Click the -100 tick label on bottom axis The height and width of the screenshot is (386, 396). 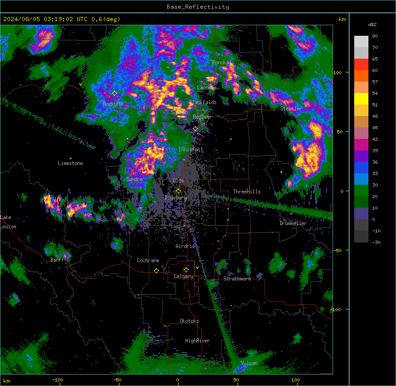(x=57, y=380)
